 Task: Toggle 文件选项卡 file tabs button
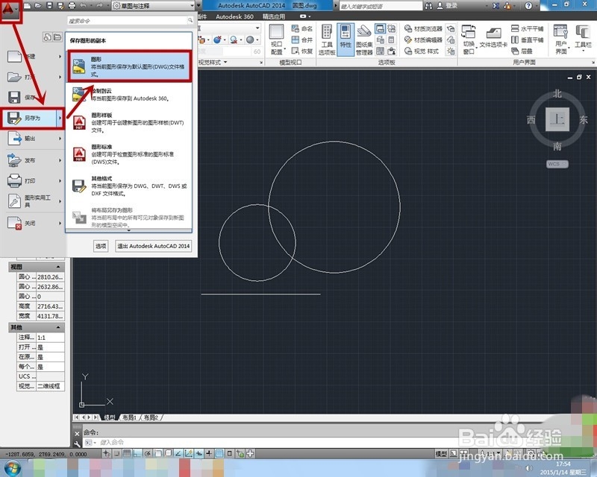coord(493,38)
